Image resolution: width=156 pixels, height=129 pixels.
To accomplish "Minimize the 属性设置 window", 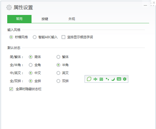I will [145, 5].
